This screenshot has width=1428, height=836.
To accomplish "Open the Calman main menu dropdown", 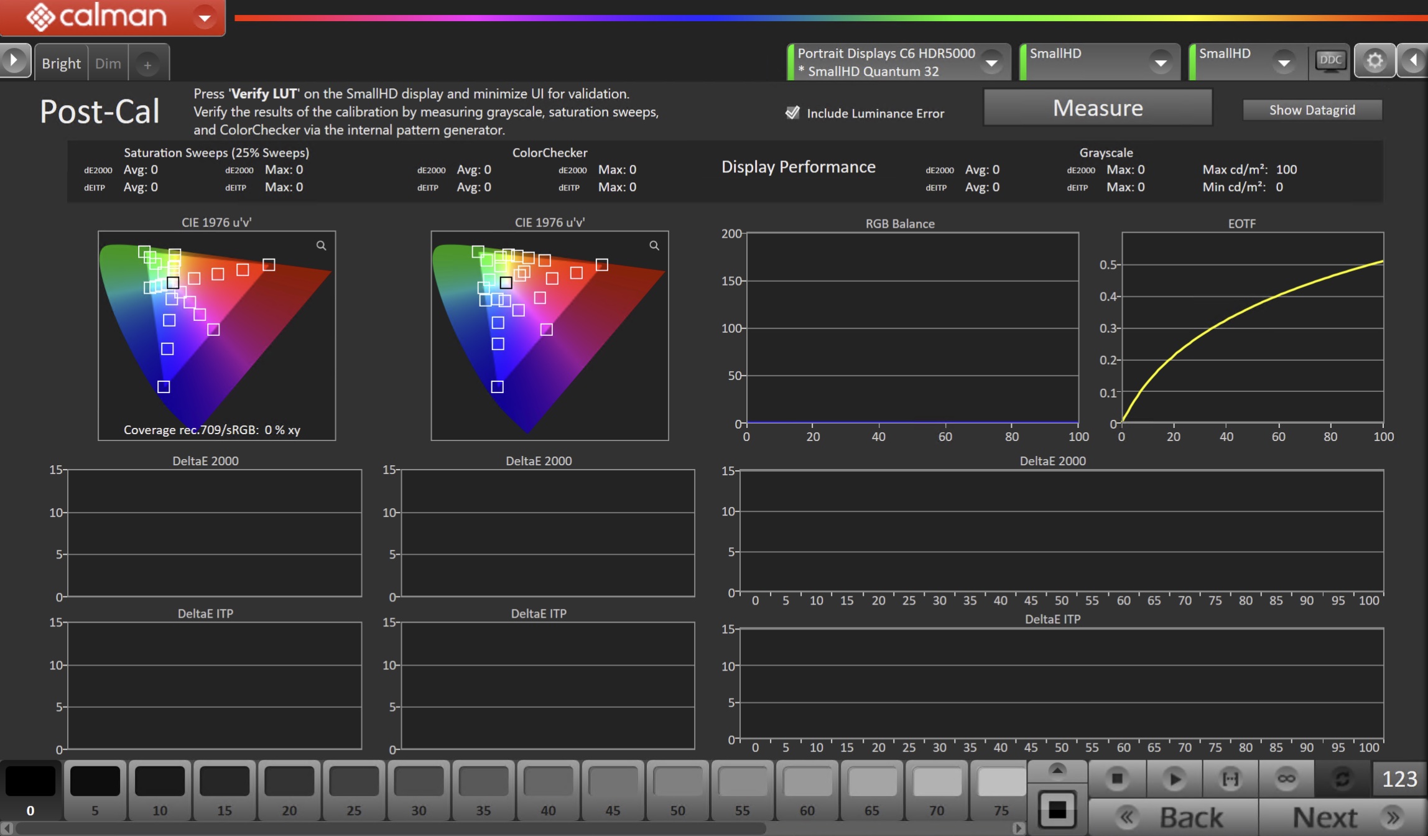I will coord(204,17).
